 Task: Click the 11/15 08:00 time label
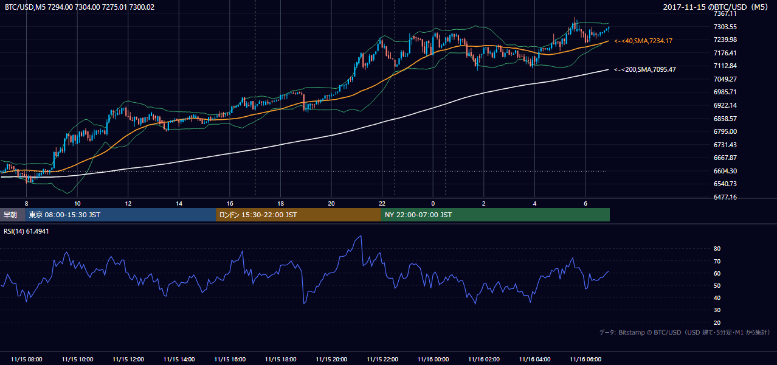pos(26,360)
